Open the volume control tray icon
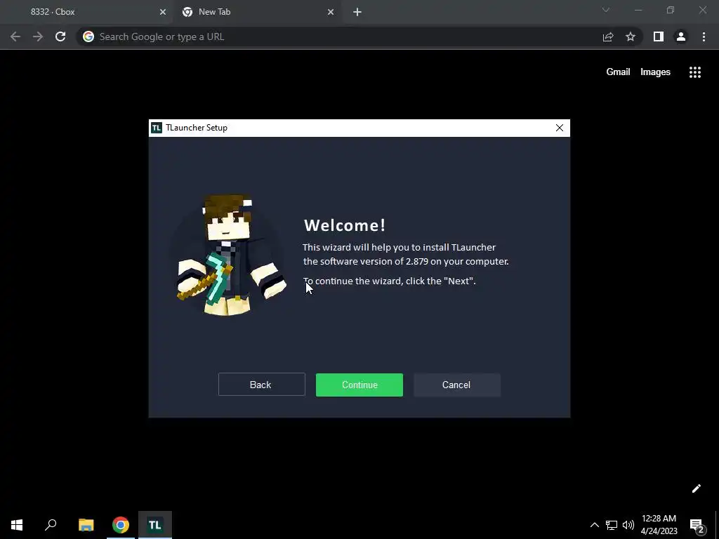The image size is (719, 539). click(628, 525)
